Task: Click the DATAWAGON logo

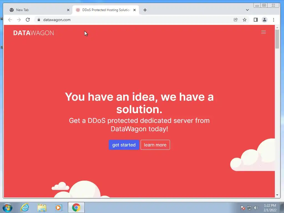Action: (x=34, y=33)
